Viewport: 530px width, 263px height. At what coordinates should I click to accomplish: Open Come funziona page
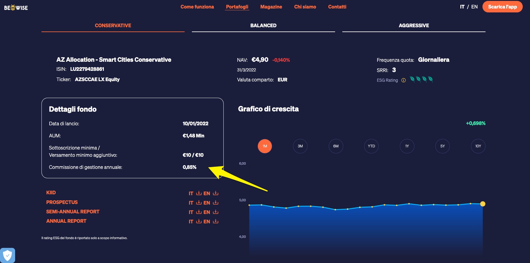tap(197, 7)
